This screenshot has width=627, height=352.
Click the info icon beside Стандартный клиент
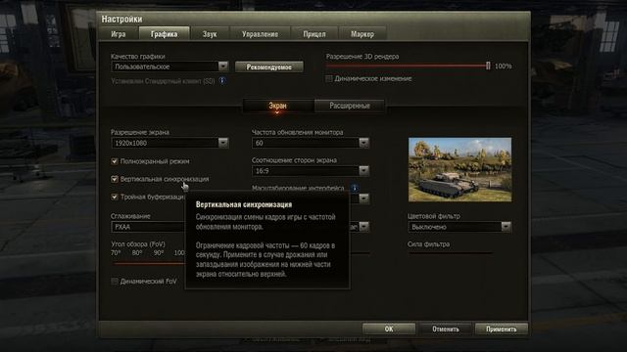222,80
